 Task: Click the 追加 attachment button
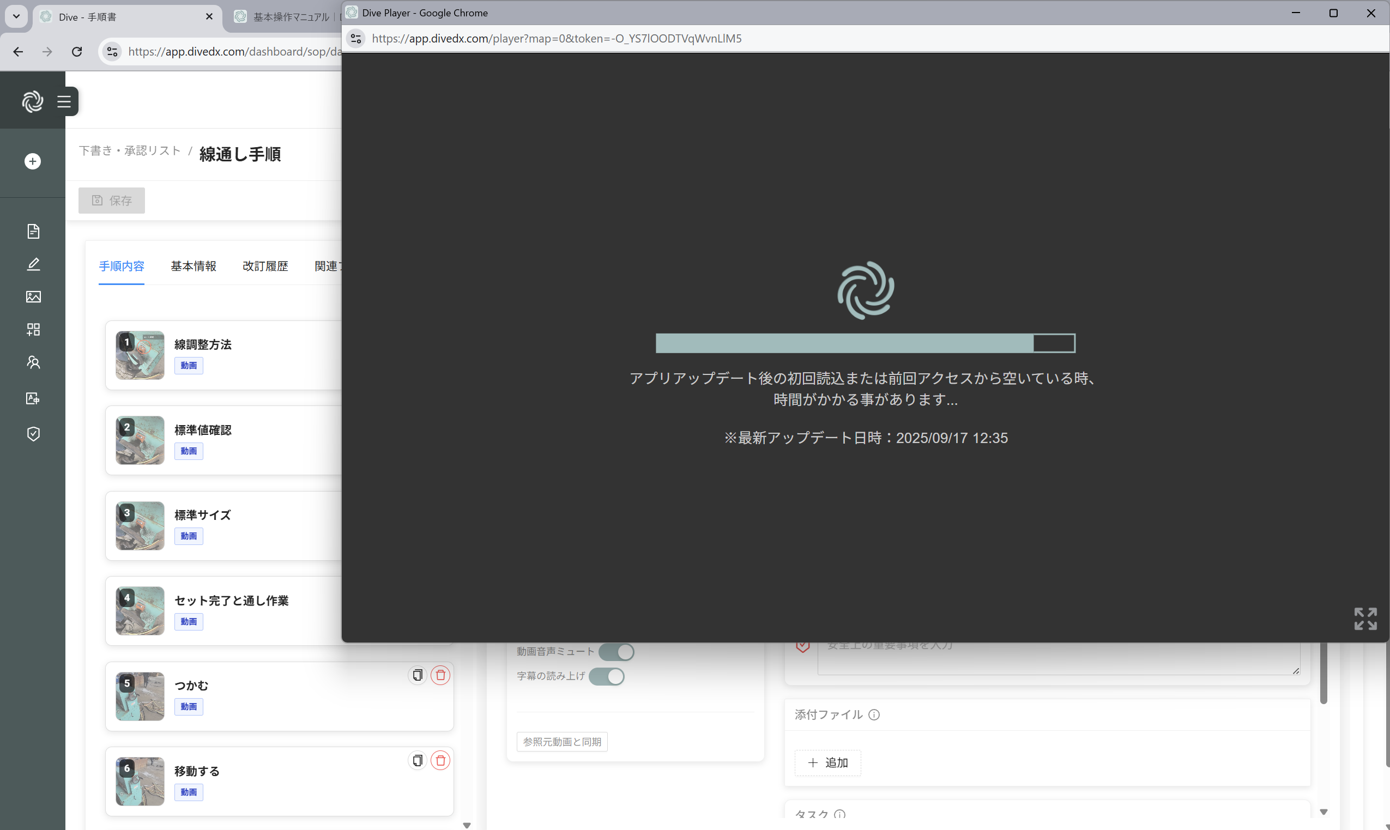pos(827,763)
